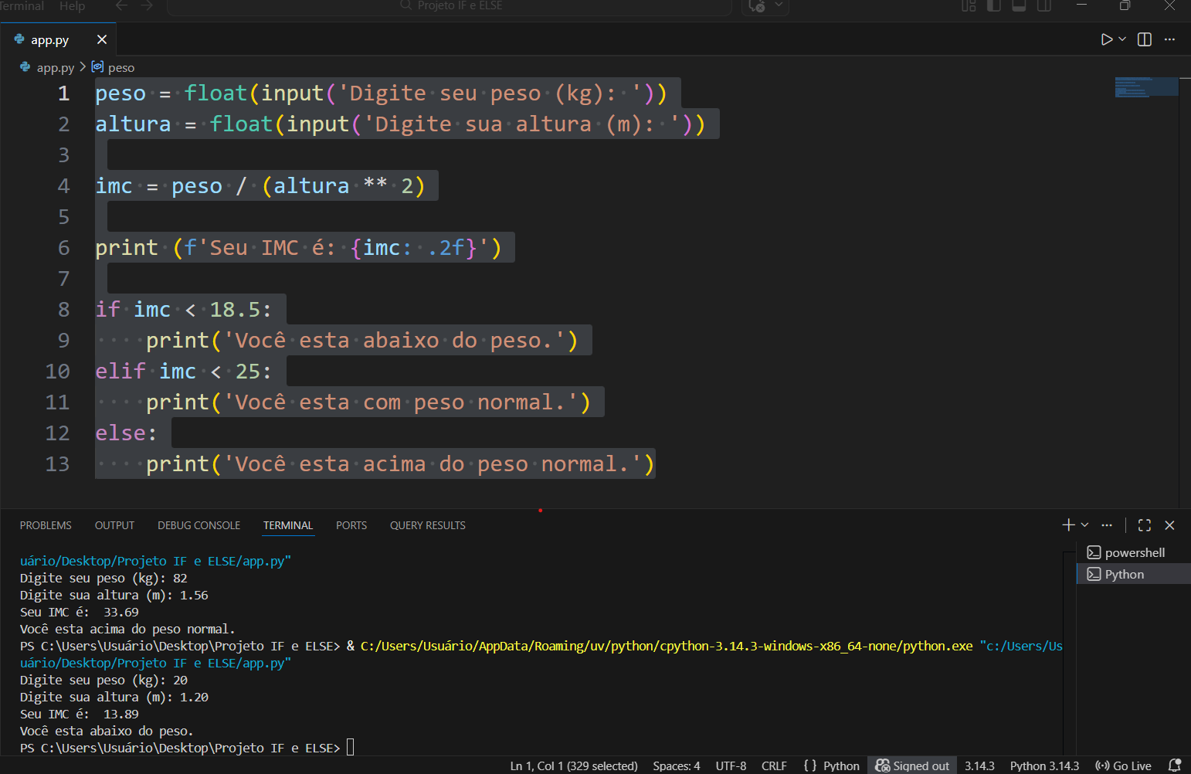The width and height of the screenshot is (1191, 774).
Task: Open notifications bell in status bar
Action: click(x=1175, y=766)
